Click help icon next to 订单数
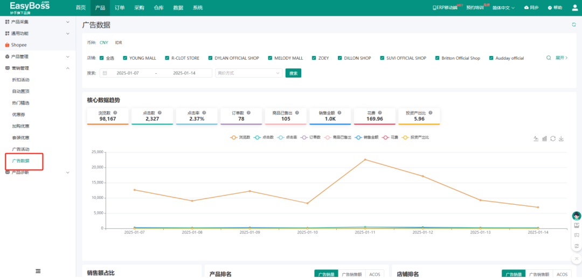The width and height of the screenshot is (582, 278). pyautogui.click(x=248, y=113)
